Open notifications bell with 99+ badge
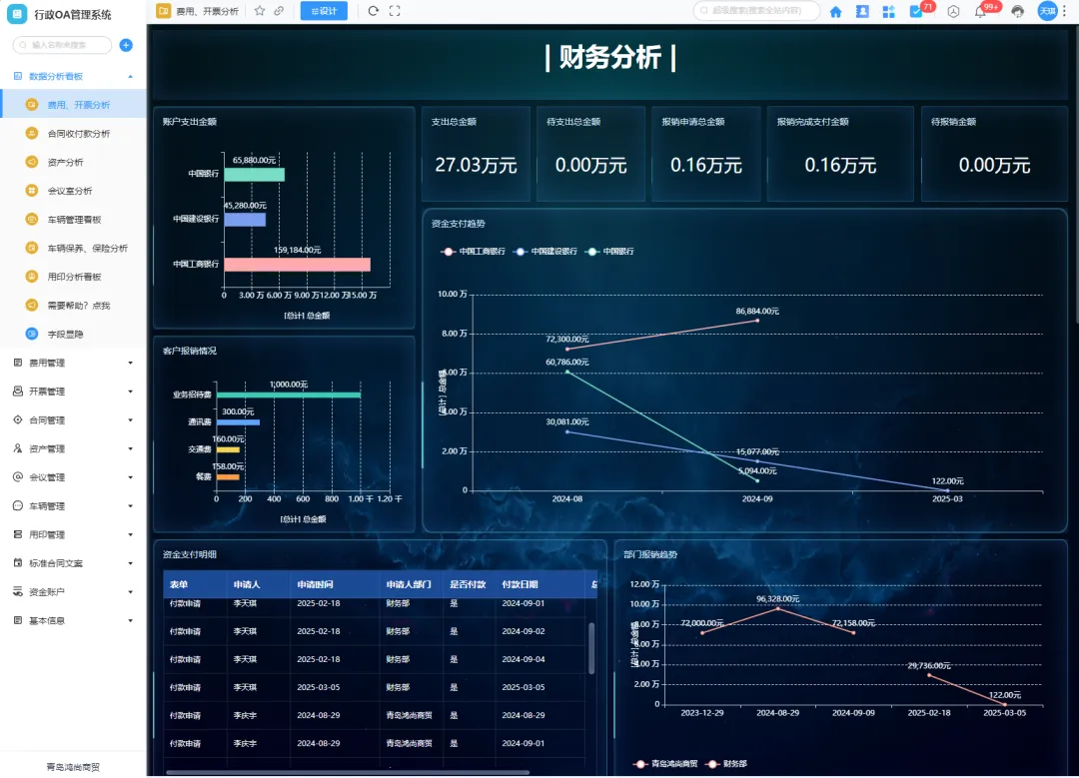The image size is (1079, 778). click(980, 12)
